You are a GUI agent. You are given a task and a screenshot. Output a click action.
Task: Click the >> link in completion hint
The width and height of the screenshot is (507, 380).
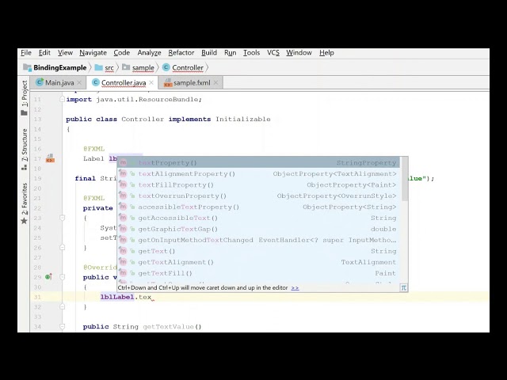click(x=295, y=287)
